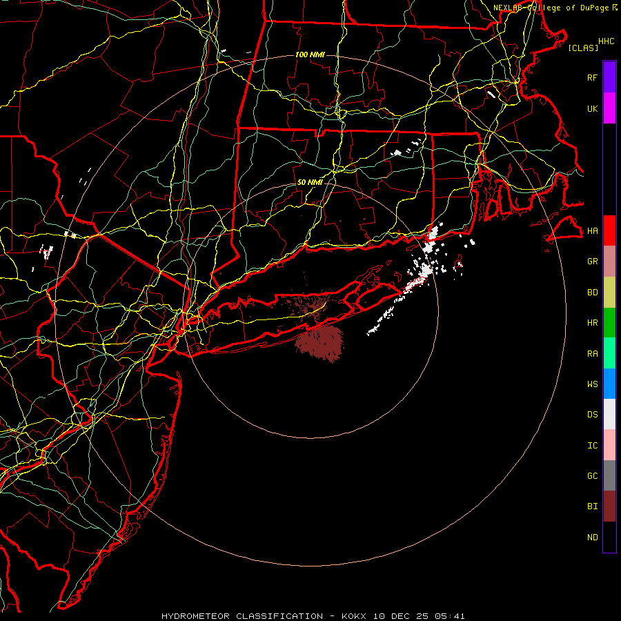621x621 pixels.
Task: Click the 'NEXLAB College of DuPage' header text
Action: point(552,8)
